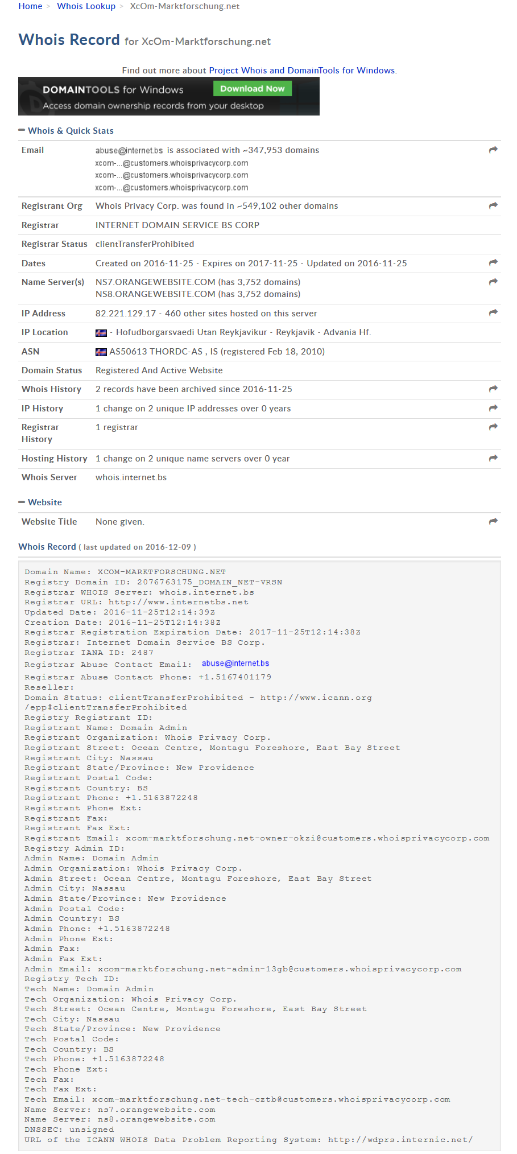
Task: Click the Website Title arrow icon
Action: pos(493,521)
